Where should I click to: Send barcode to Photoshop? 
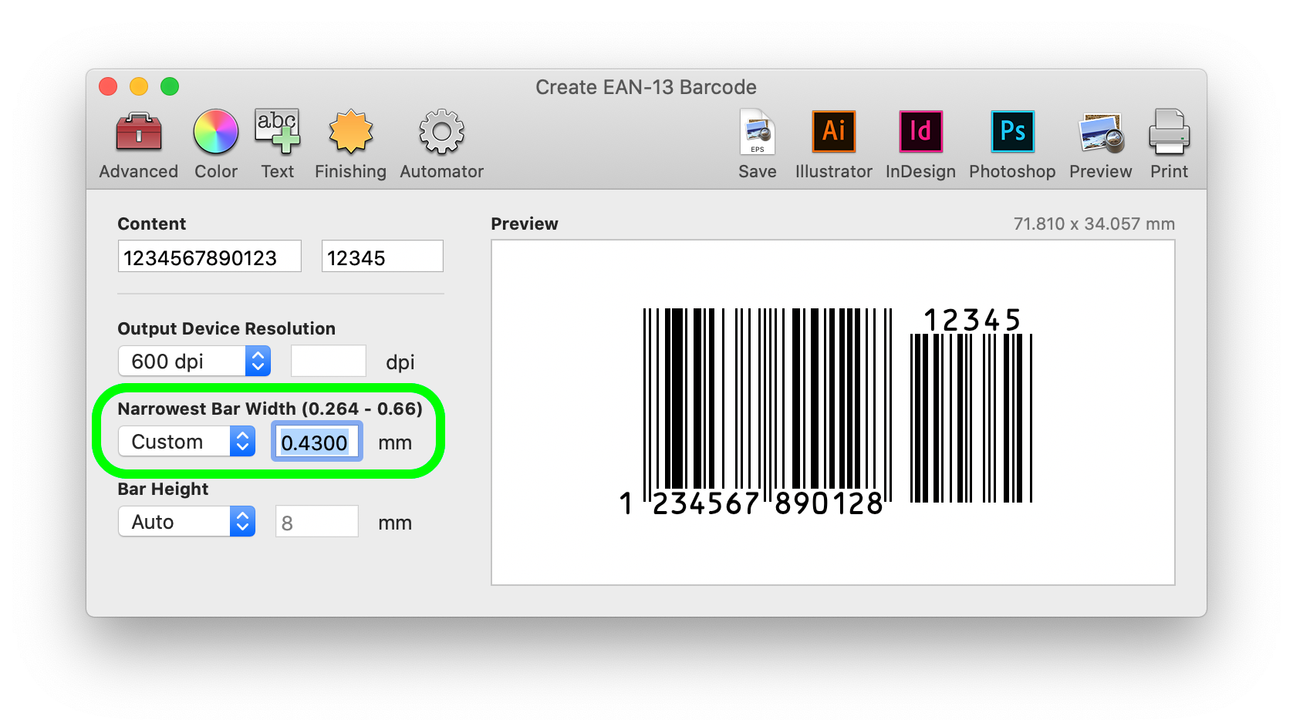(x=1012, y=144)
